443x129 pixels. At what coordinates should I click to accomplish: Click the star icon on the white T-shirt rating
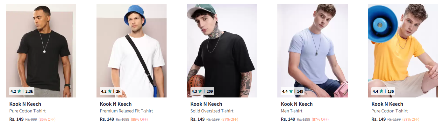(x=110, y=91)
